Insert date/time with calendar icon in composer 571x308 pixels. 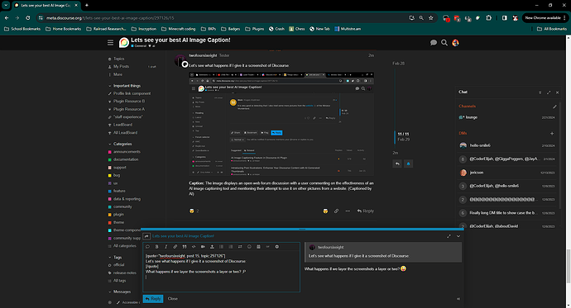(258, 247)
